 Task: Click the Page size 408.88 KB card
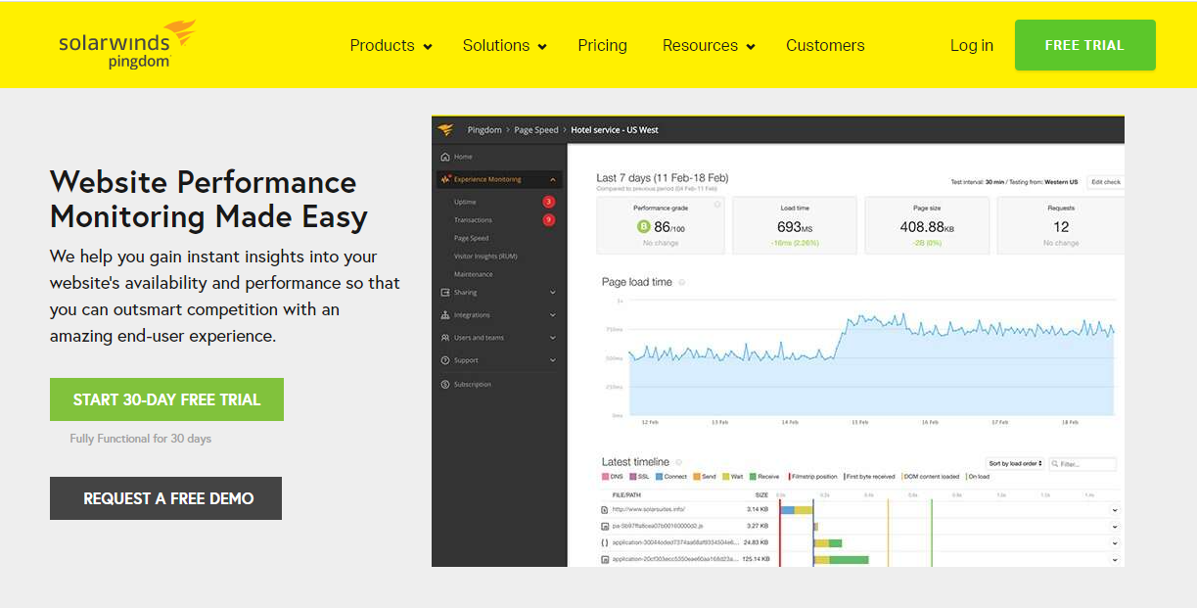click(x=927, y=225)
